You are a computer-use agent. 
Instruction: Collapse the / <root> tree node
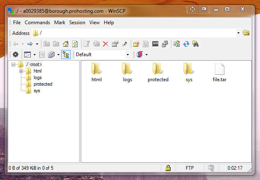(x=13, y=64)
